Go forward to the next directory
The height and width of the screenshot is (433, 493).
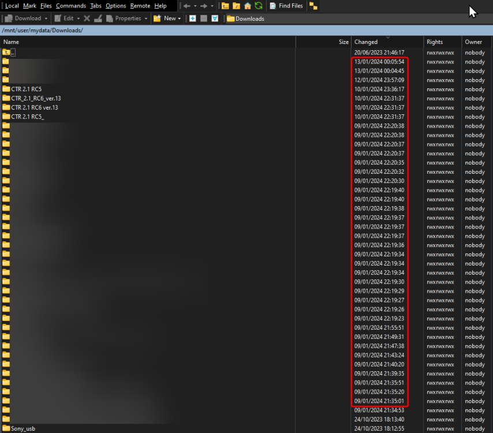point(203,6)
